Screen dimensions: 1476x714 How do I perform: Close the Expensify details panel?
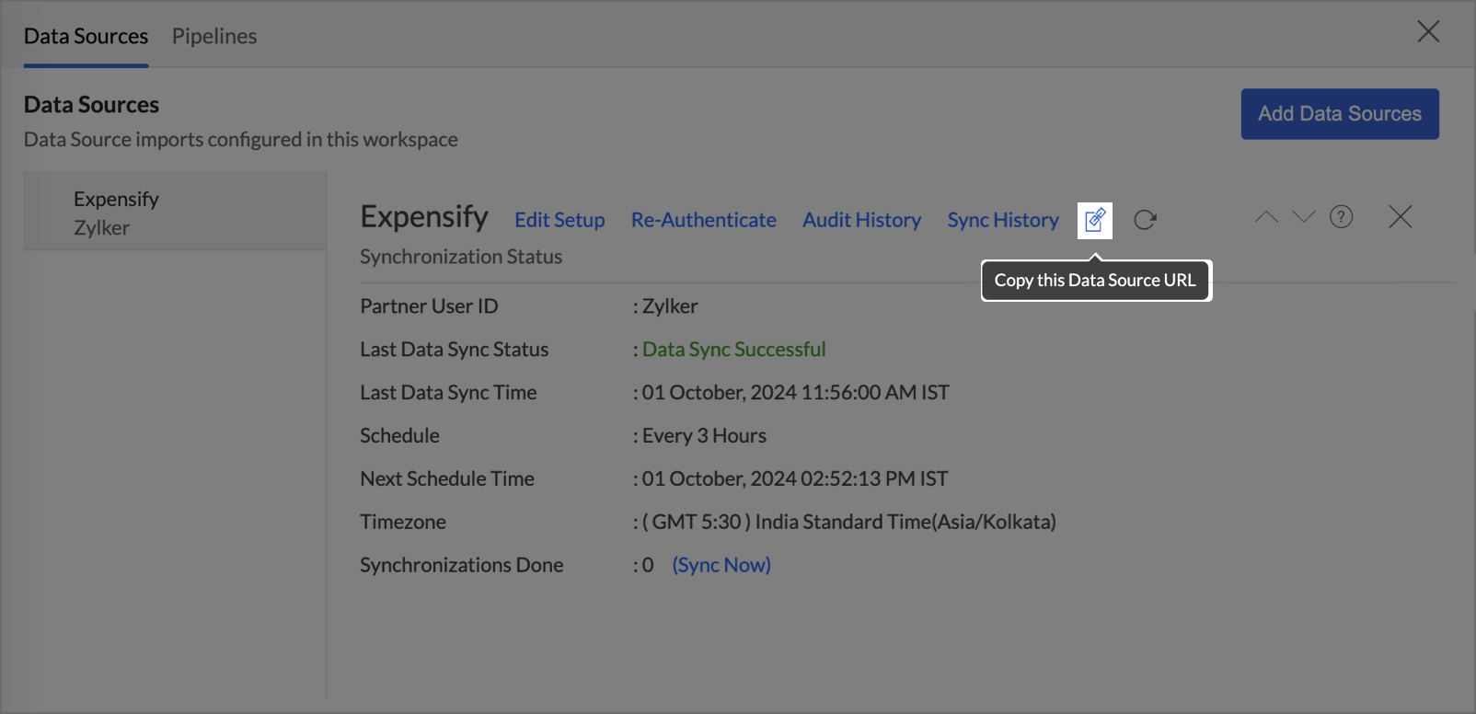[1400, 217]
